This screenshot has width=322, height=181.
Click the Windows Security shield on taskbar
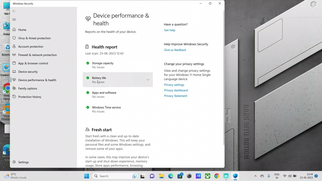pyautogui.click(x=235, y=176)
